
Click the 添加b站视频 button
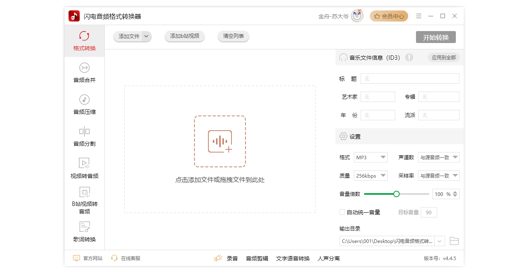(x=184, y=36)
